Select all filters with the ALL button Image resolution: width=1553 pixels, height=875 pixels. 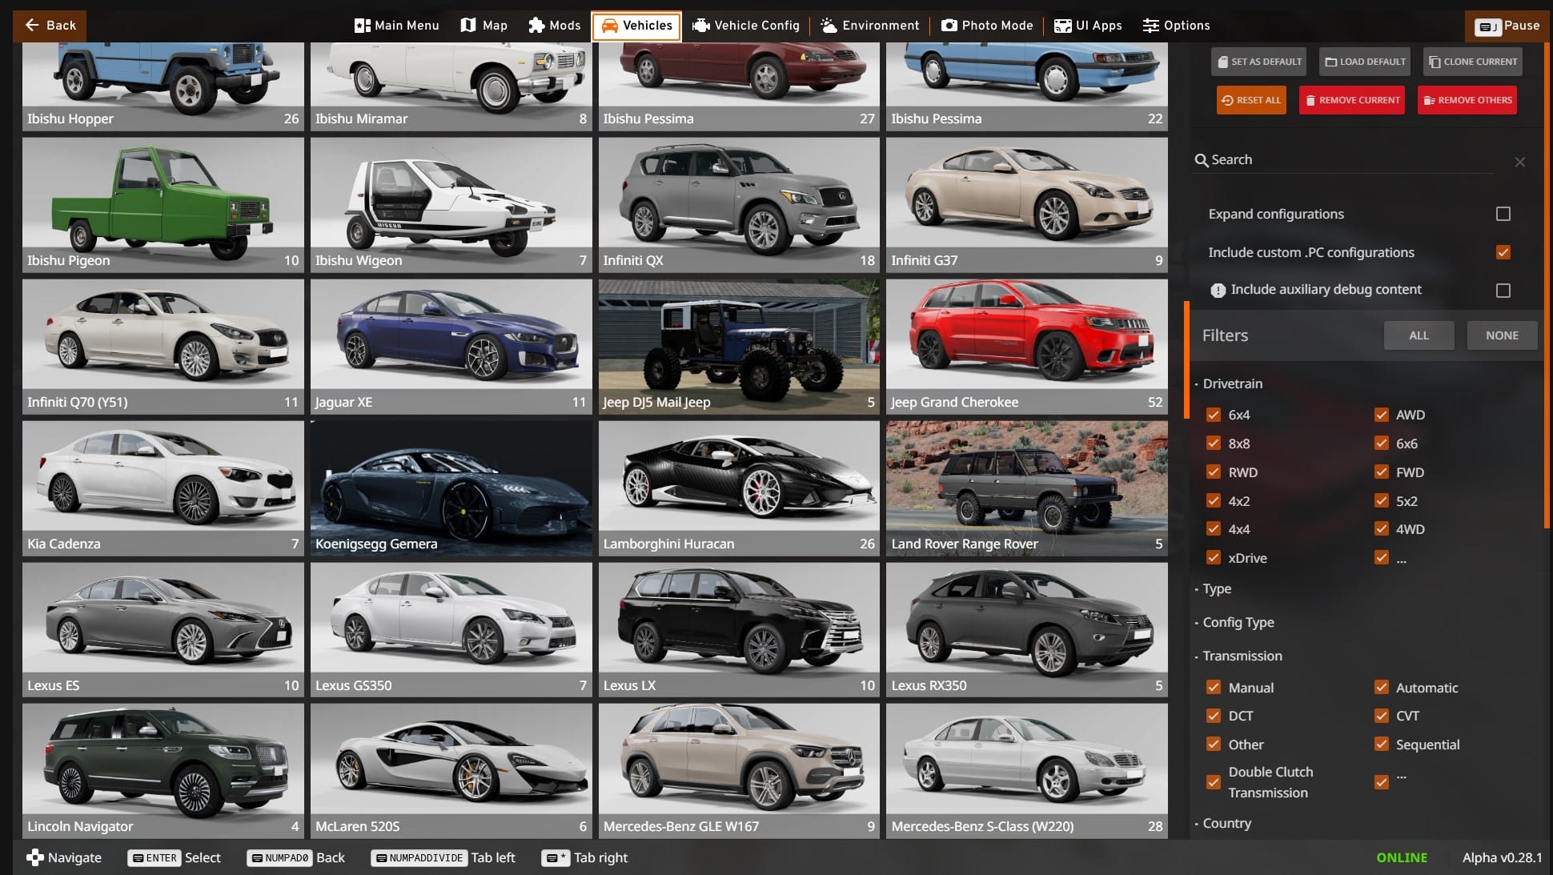(1419, 335)
